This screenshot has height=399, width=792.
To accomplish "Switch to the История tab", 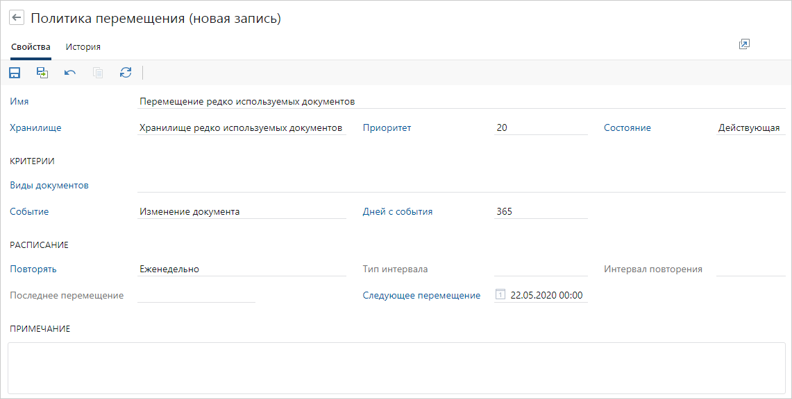I will click(x=83, y=47).
